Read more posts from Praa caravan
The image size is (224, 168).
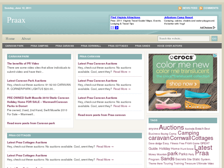[102, 115]
